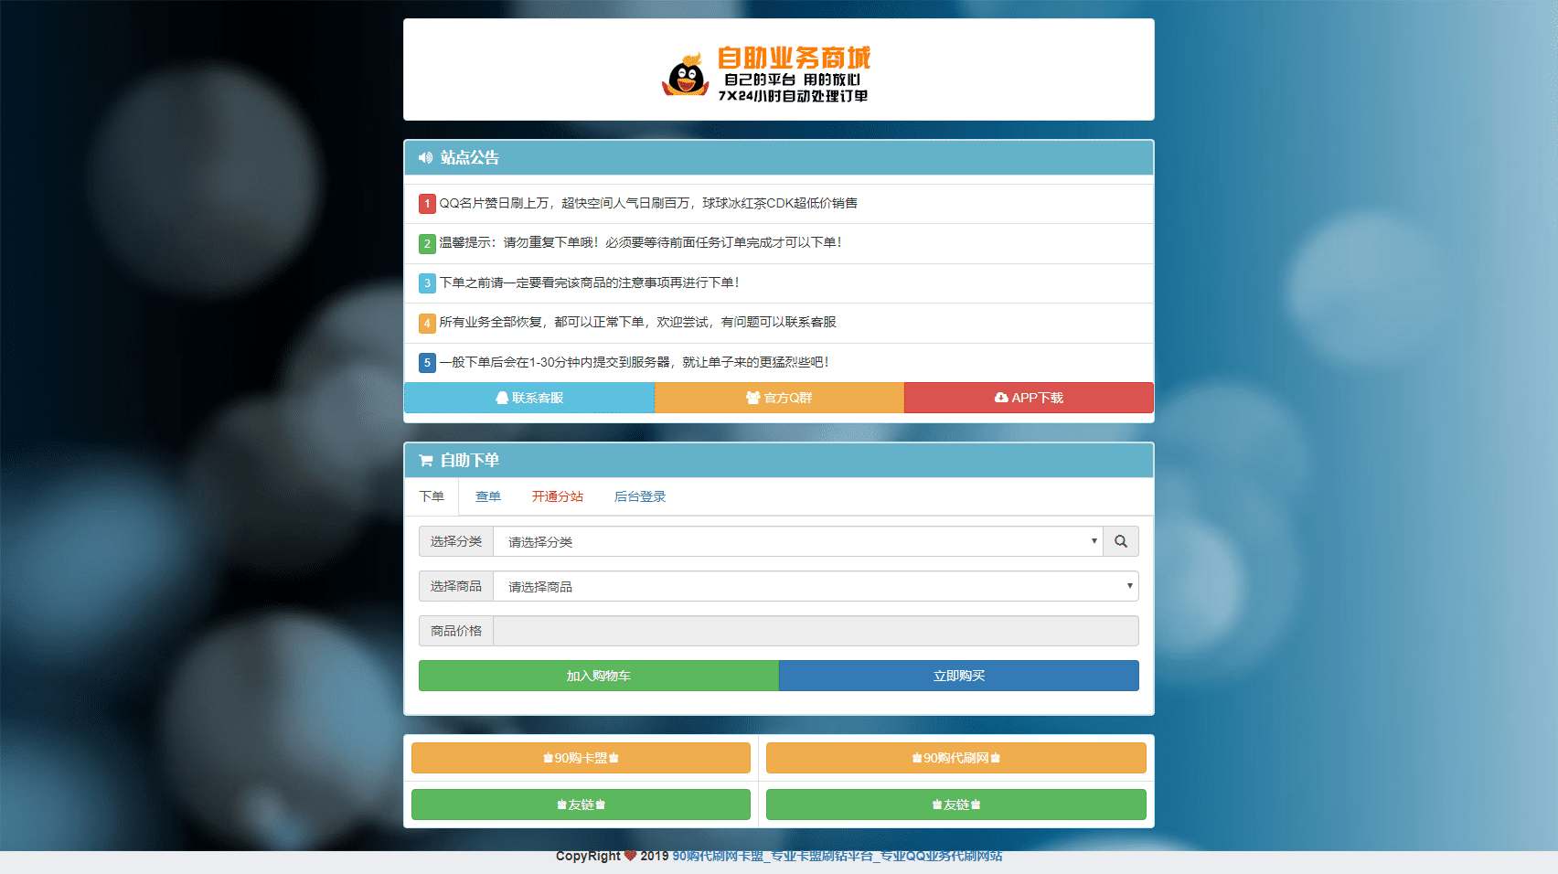Click the blue 立即购买 button
Screen dimensions: 1558x874
point(958,676)
